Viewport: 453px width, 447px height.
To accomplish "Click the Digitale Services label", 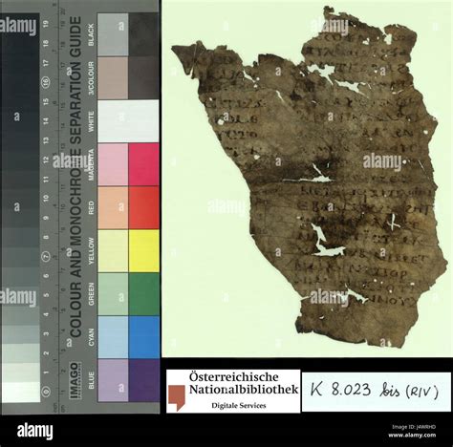I will 239,406.
